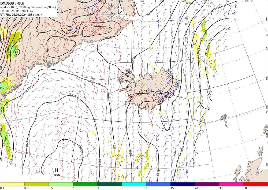Screen dimensions: 268x190
Task: Click the '0.5' legend value label
Action: point(51,188)
